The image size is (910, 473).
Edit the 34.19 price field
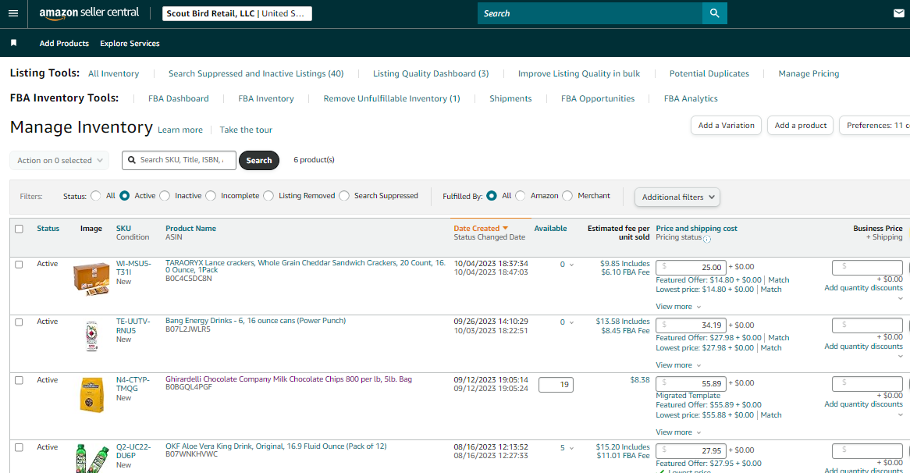click(x=691, y=325)
